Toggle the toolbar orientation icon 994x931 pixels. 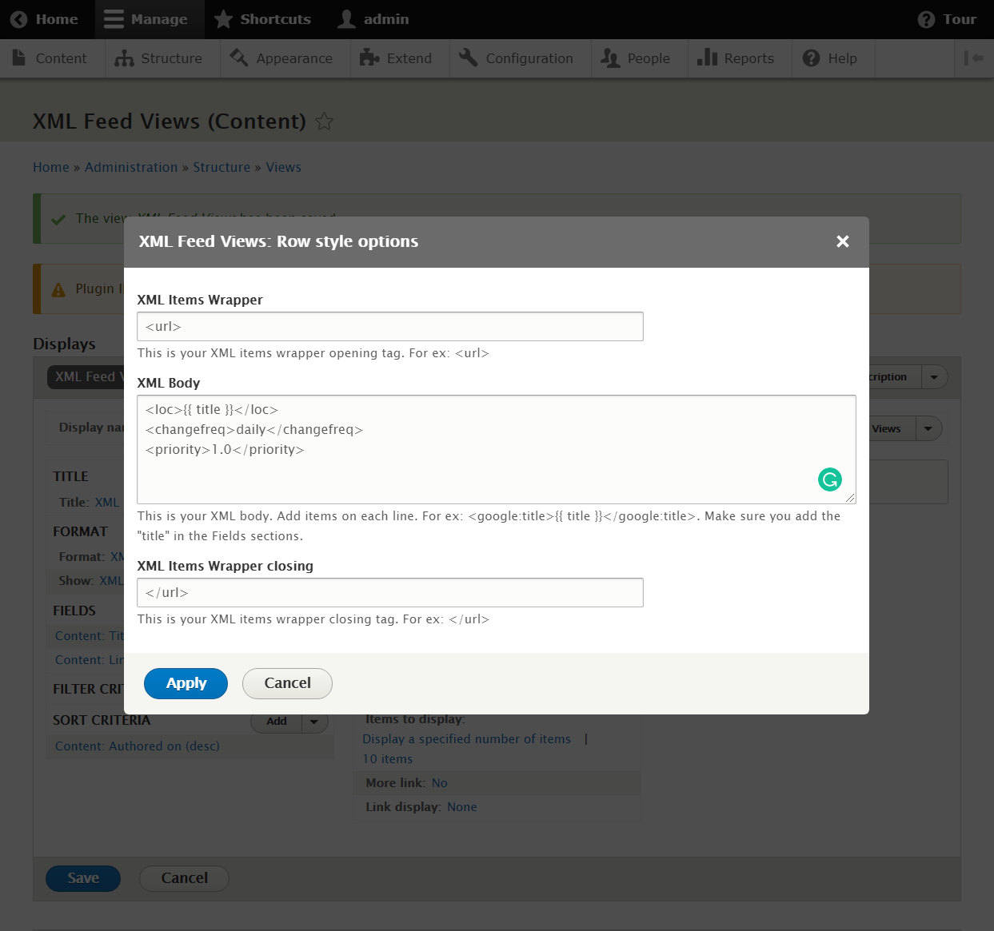pyautogui.click(x=973, y=58)
